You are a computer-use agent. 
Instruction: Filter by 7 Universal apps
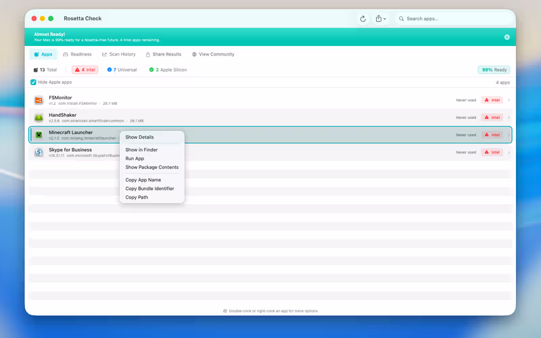click(122, 70)
